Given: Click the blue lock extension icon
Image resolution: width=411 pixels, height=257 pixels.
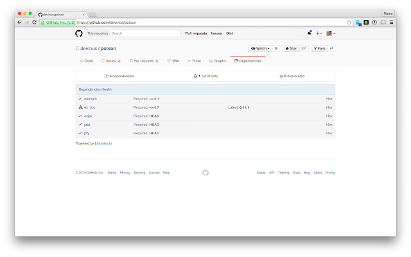Looking at the screenshot, I should pos(358,22).
